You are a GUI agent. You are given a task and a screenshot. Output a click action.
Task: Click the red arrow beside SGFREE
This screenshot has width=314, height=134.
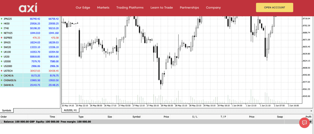click(2, 38)
